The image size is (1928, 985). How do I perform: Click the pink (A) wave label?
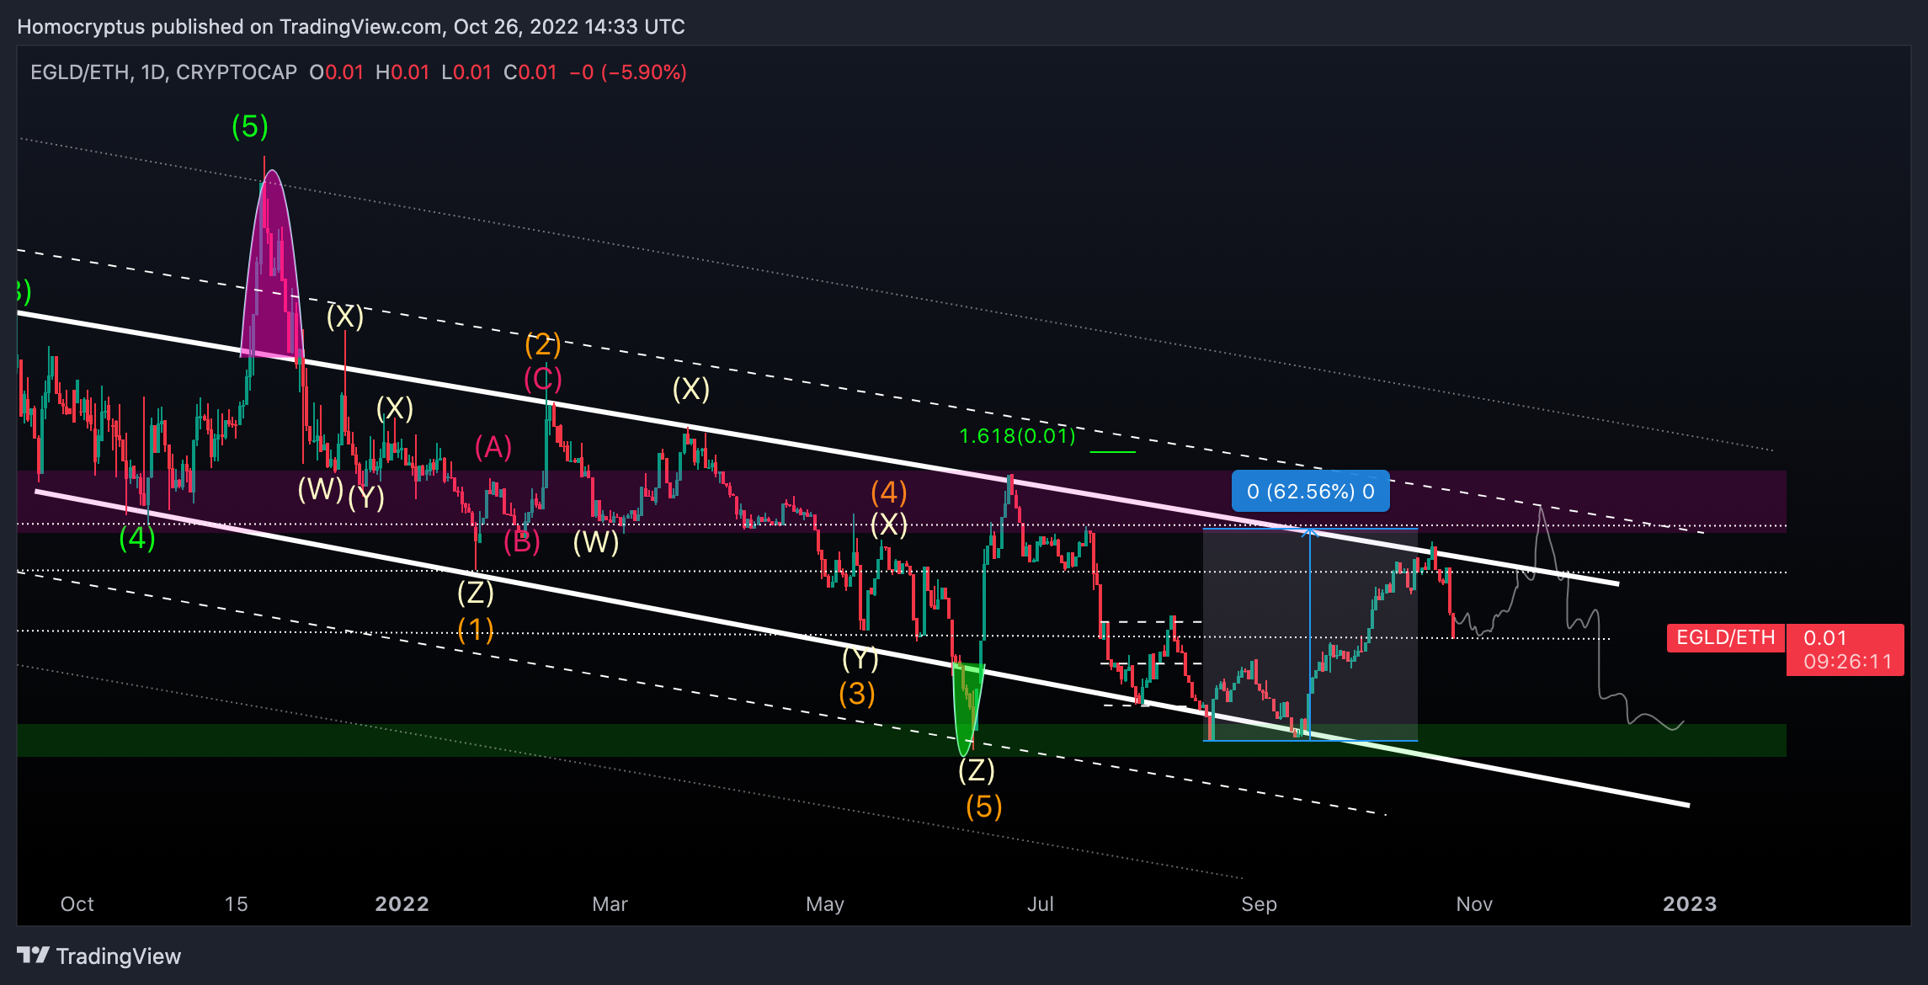click(493, 447)
